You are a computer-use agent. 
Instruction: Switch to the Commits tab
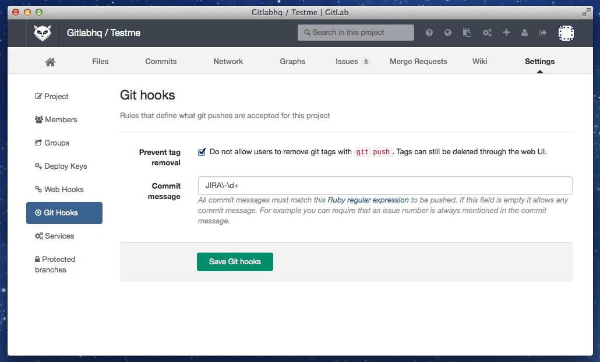(x=161, y=61)
